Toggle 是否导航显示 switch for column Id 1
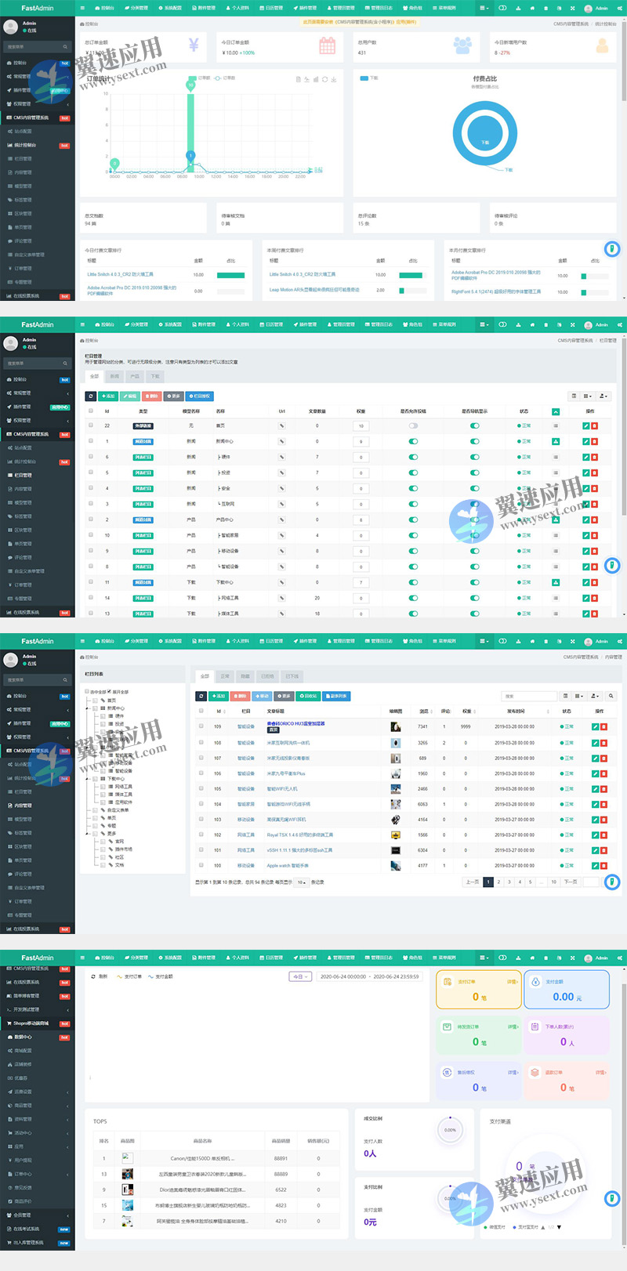The height and width of the screenshot is (1271, 627). (x=474, y=441)
